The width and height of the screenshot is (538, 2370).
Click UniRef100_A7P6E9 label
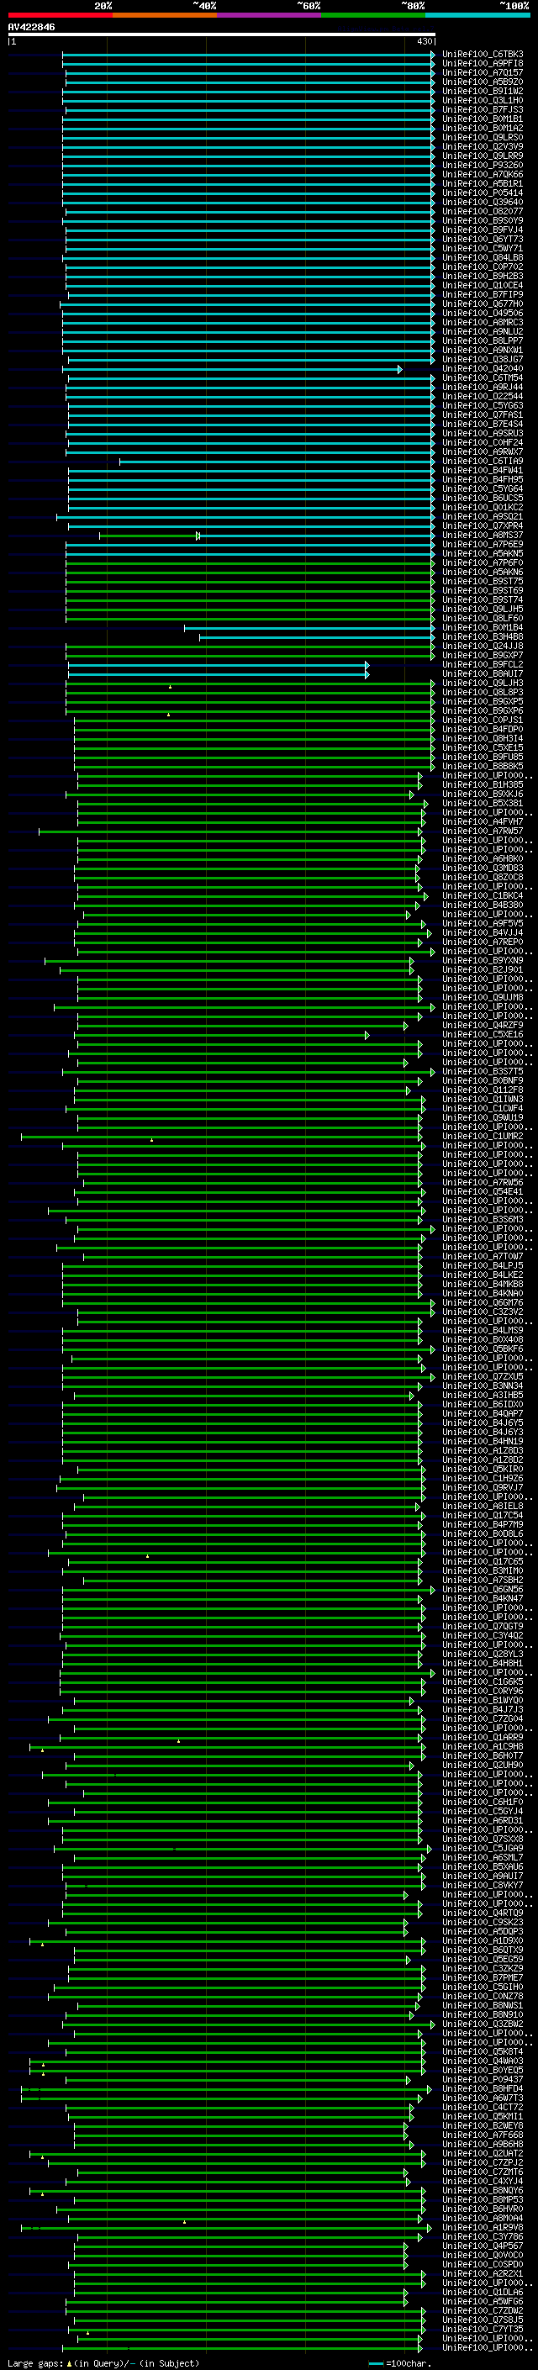[x=483, y=545]
